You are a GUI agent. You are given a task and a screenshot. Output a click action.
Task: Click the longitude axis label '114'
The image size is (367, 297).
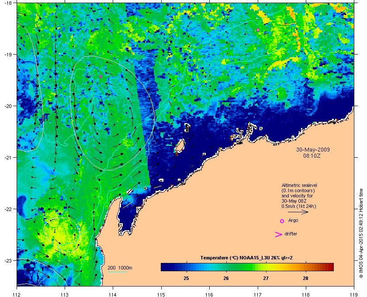point(113,295)
